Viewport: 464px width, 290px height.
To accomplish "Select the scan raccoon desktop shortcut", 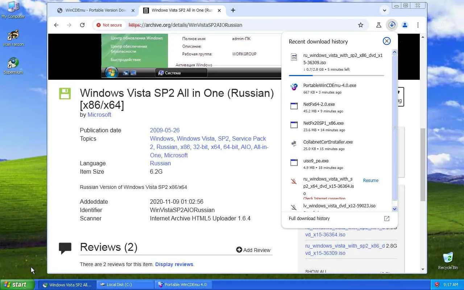I will click(13, 38).
